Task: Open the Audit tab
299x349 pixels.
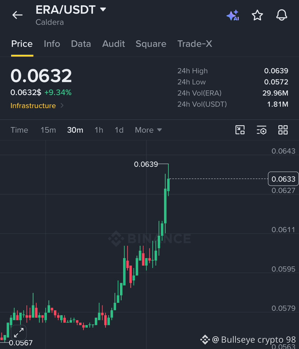Action: (113, 44)
